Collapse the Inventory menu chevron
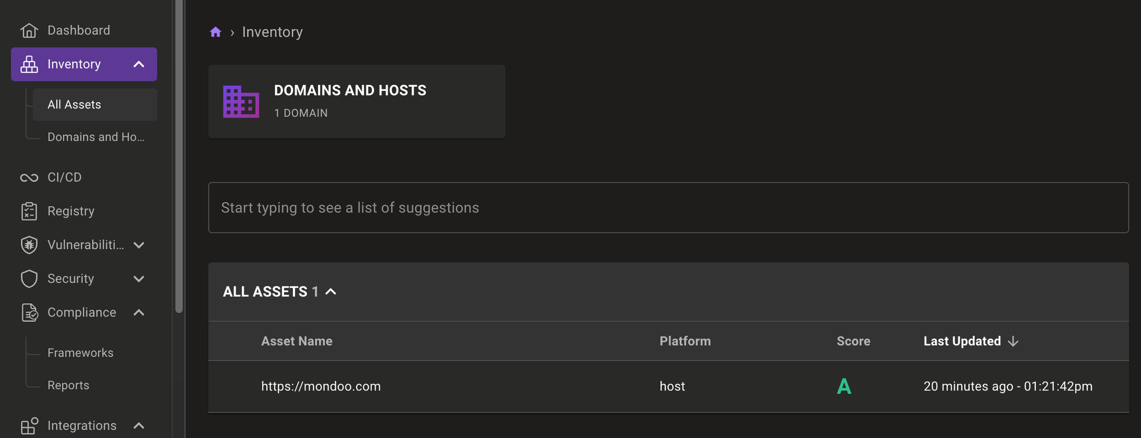This screenshot has width=1141, height=438. click(x=139, y=64)
